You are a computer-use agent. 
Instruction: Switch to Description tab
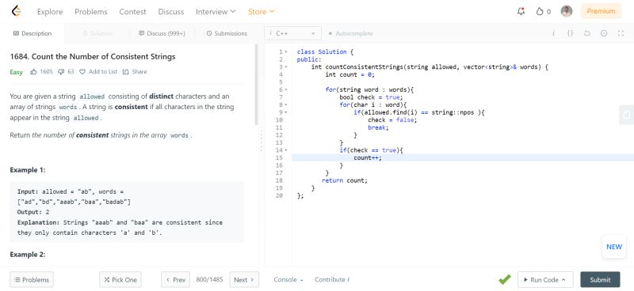click(x=32, y=33)
